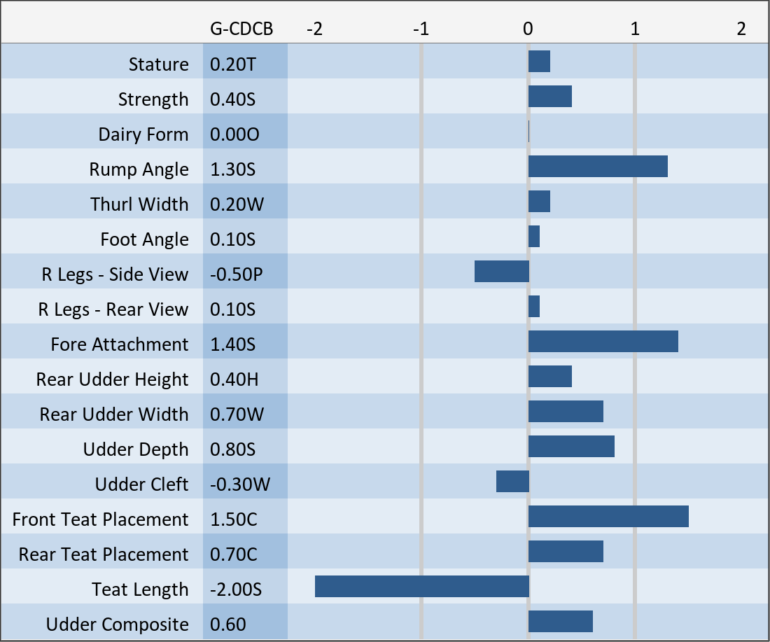Click the Udder Depth bar
770x642 pixels.
[x=570, y=447]
